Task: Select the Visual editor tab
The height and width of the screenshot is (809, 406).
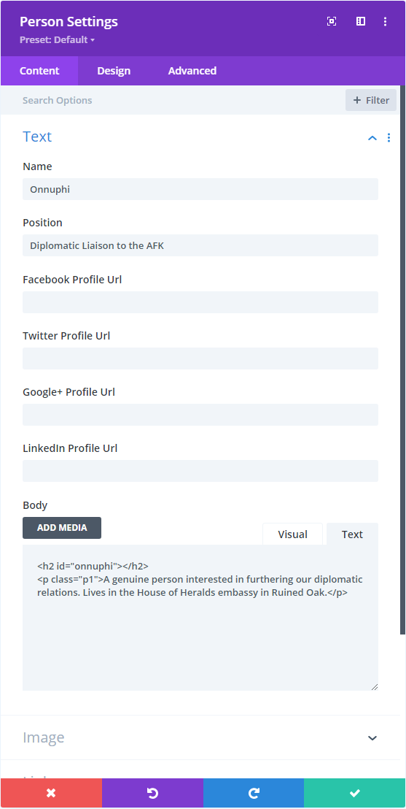Action: click(292, 534)
